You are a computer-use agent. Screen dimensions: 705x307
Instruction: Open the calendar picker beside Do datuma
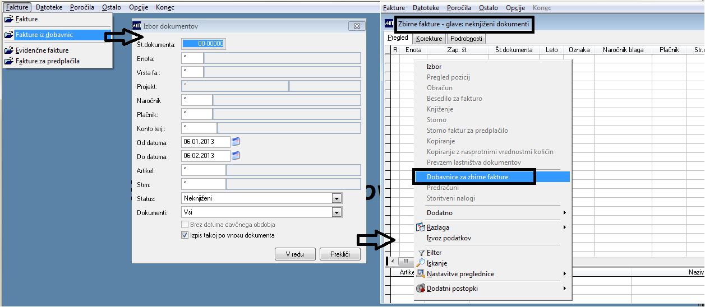click(236, 156)
